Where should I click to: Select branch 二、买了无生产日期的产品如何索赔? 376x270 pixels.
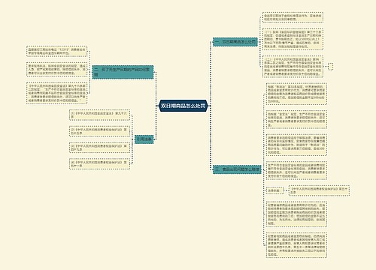[123, 72]
